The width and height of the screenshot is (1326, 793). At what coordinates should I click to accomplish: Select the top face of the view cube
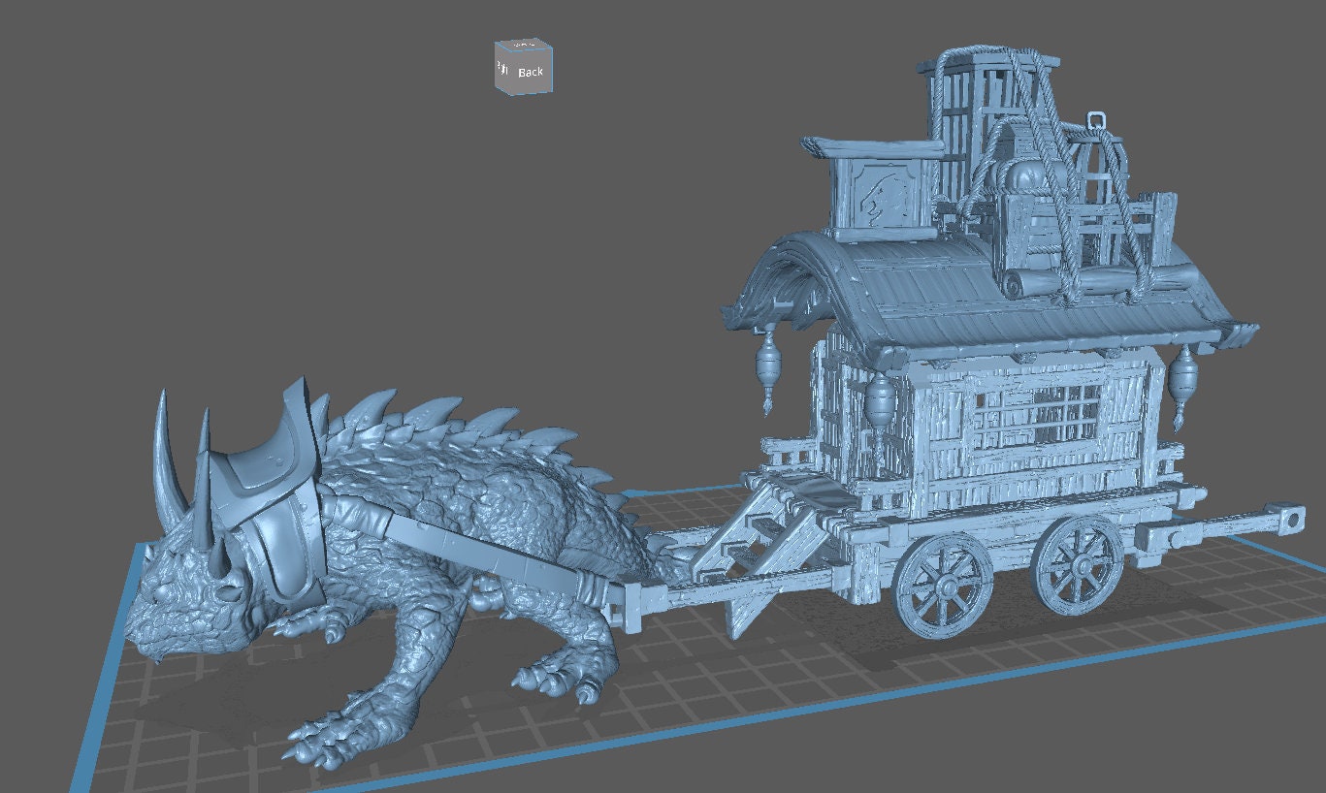coord(524,46)
